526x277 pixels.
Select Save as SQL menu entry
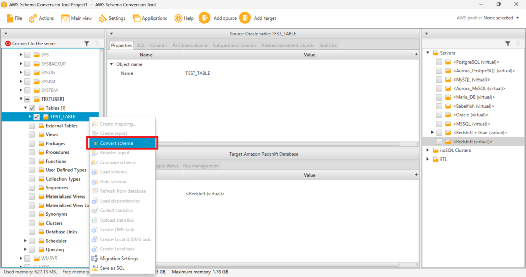112,268
